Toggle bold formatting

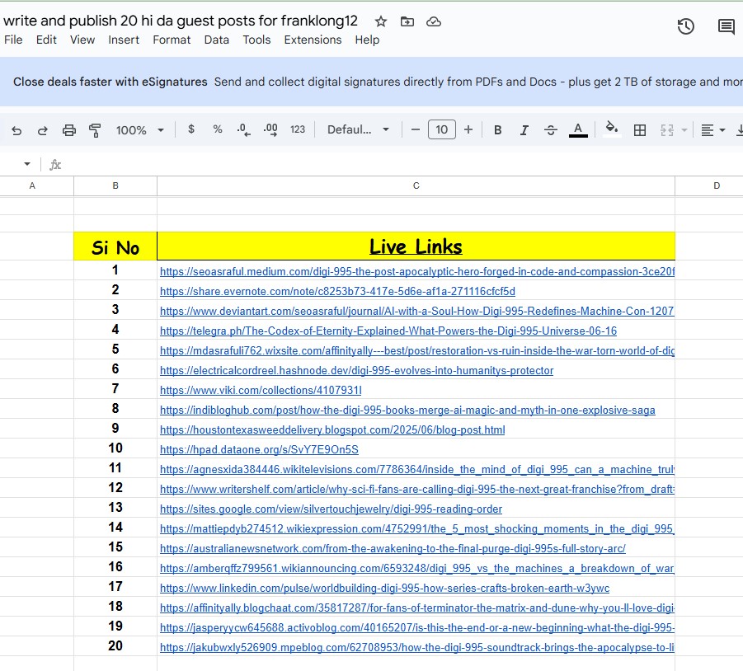(x=497, y=130)
